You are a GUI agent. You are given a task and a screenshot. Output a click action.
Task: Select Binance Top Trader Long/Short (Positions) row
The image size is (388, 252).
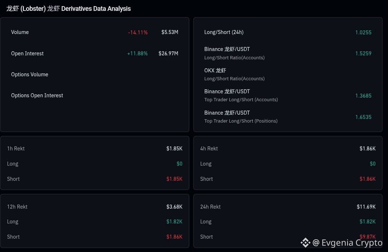[288, 117]
